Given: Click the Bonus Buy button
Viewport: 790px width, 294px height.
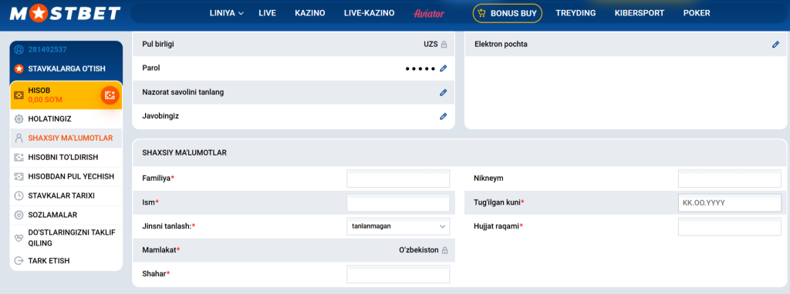Looking at the screenshot, I should tap(508, 13).
